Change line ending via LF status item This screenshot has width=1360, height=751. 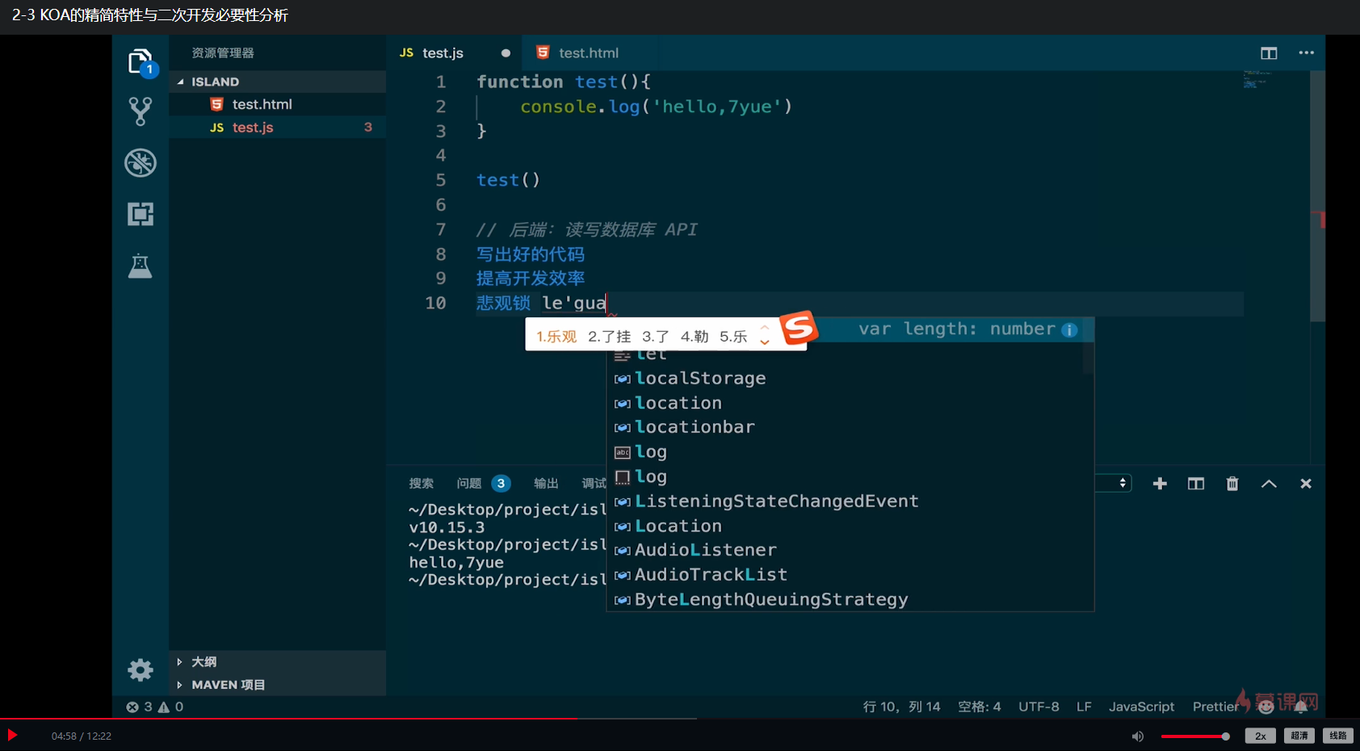(x=1084, y=707)
